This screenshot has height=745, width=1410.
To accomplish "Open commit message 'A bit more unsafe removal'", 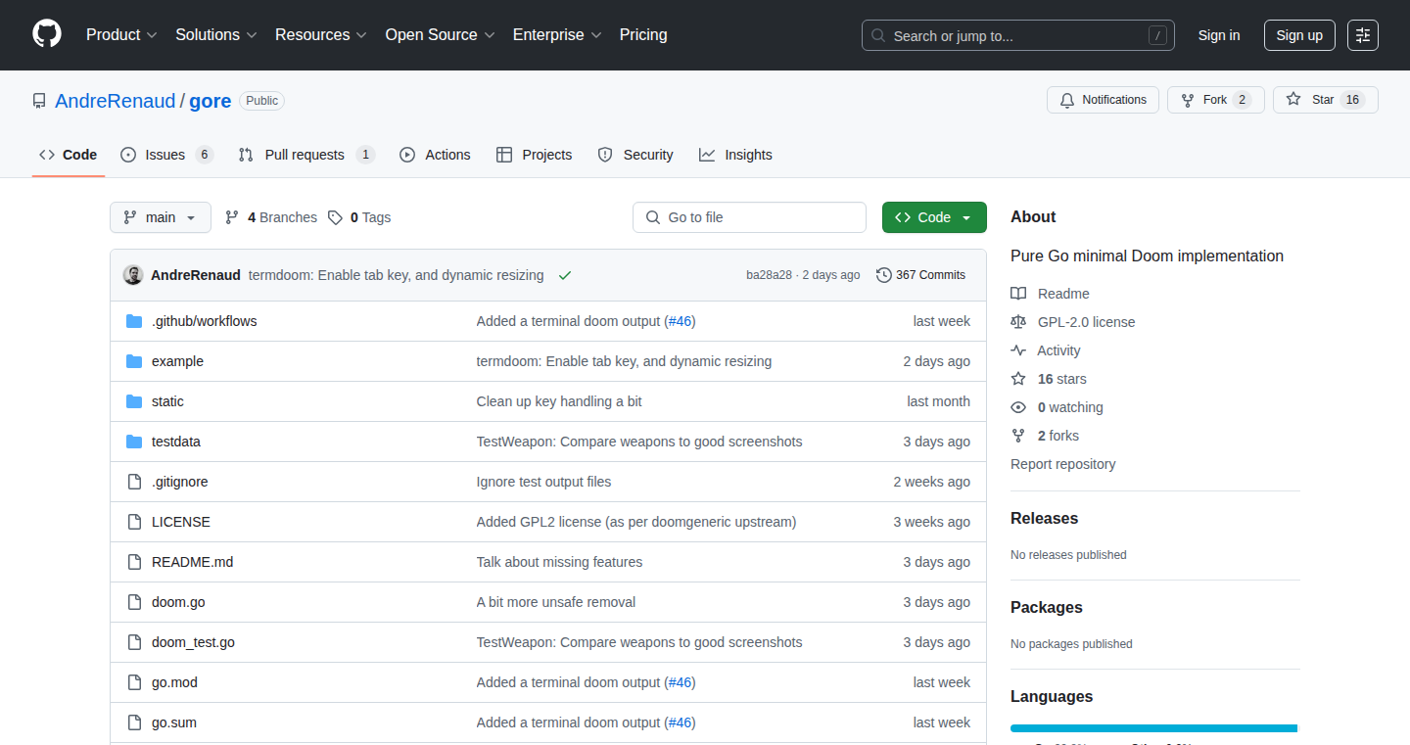I will pos(556,602).
